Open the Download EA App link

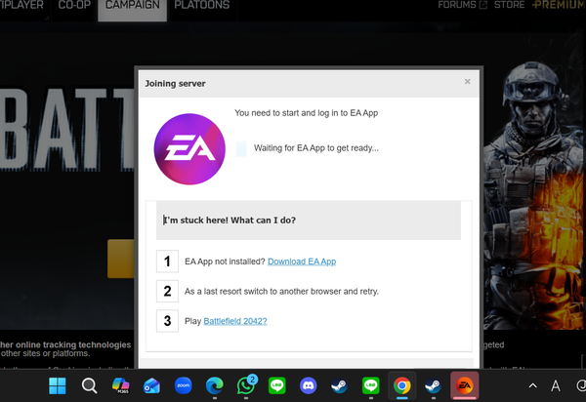(303, 261)
